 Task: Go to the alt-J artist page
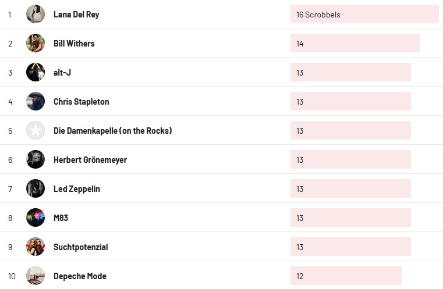click(62, 73)
